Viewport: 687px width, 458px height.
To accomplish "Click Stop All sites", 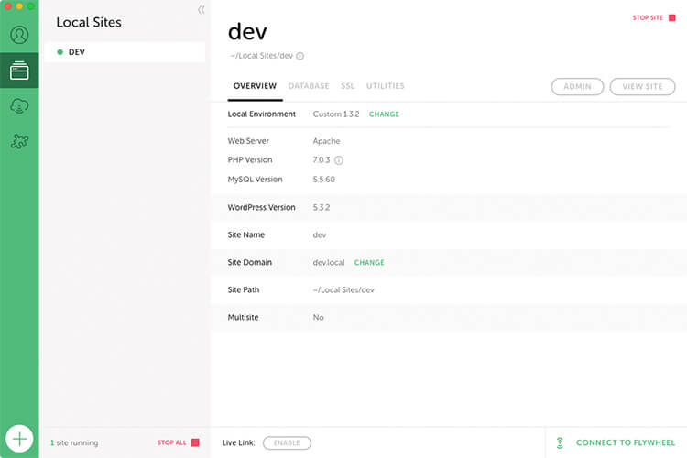I will 178,442.
